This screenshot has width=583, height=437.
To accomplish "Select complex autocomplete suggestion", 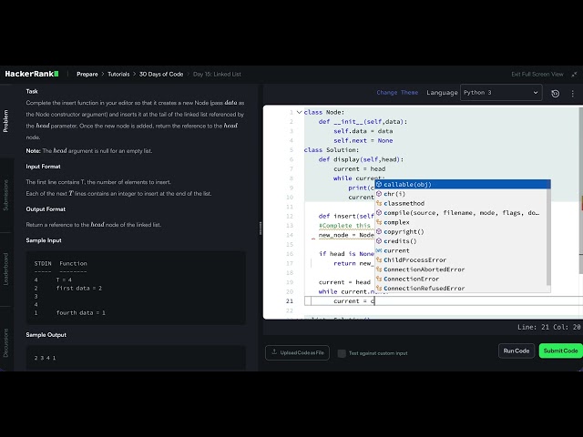I will click(460, 222).
